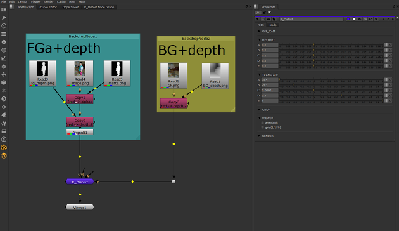The image size is (399, 231).
Task: Open the orange spiral plugin icon
Action: coord(4,147)
